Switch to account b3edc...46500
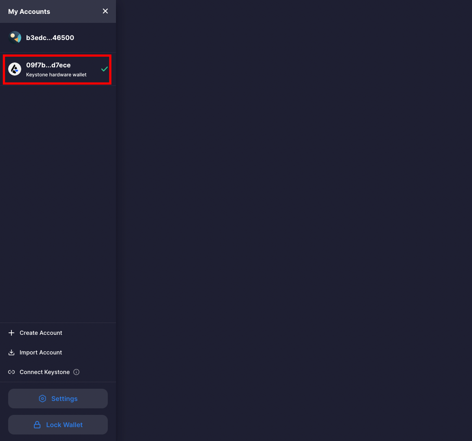 click(x=50, y=38)
